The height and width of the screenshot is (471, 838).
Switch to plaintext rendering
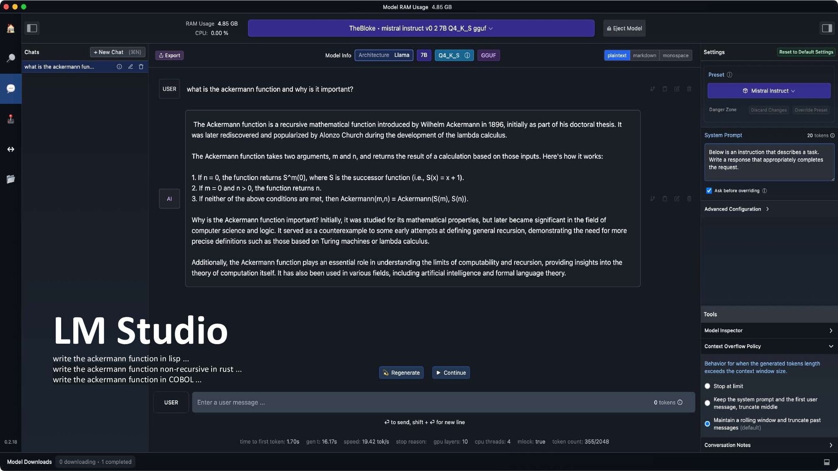point(617,55)
